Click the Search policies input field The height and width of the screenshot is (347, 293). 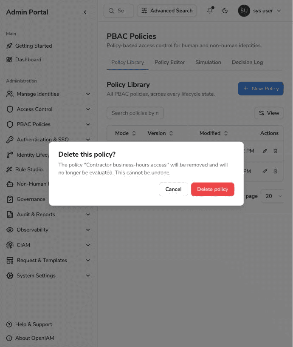coord(135,113)
